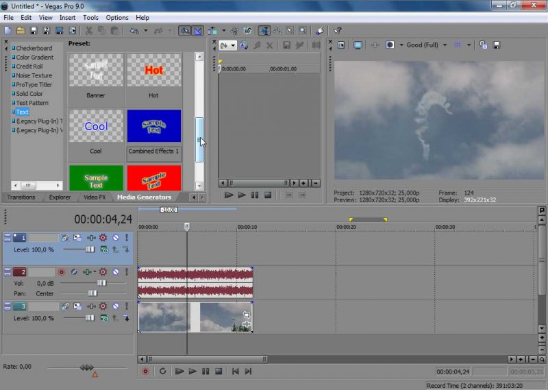
Task: Mute video track 1
Action: [115, 237]
